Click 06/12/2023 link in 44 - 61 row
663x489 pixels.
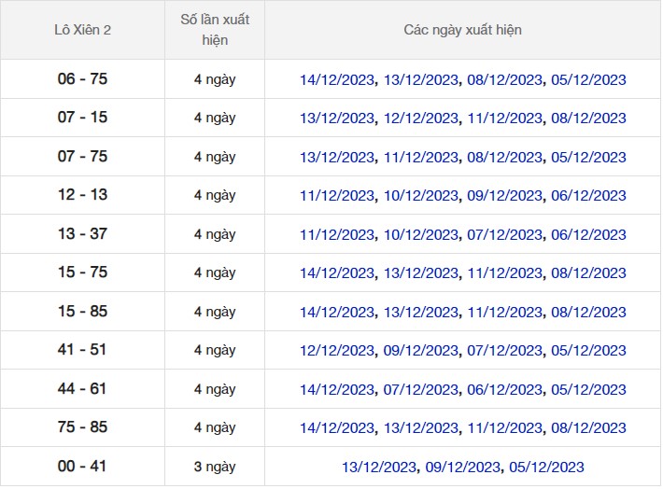[x=504, y=390]
